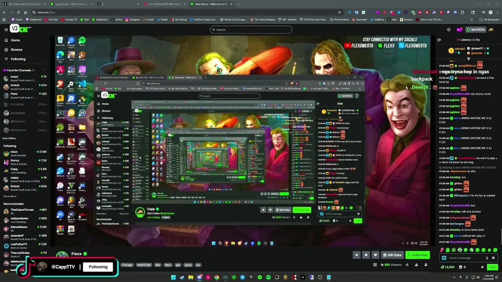502x282 pixels.
Task: Open Capp Just Chatting channel
Action: click(25, 171)
